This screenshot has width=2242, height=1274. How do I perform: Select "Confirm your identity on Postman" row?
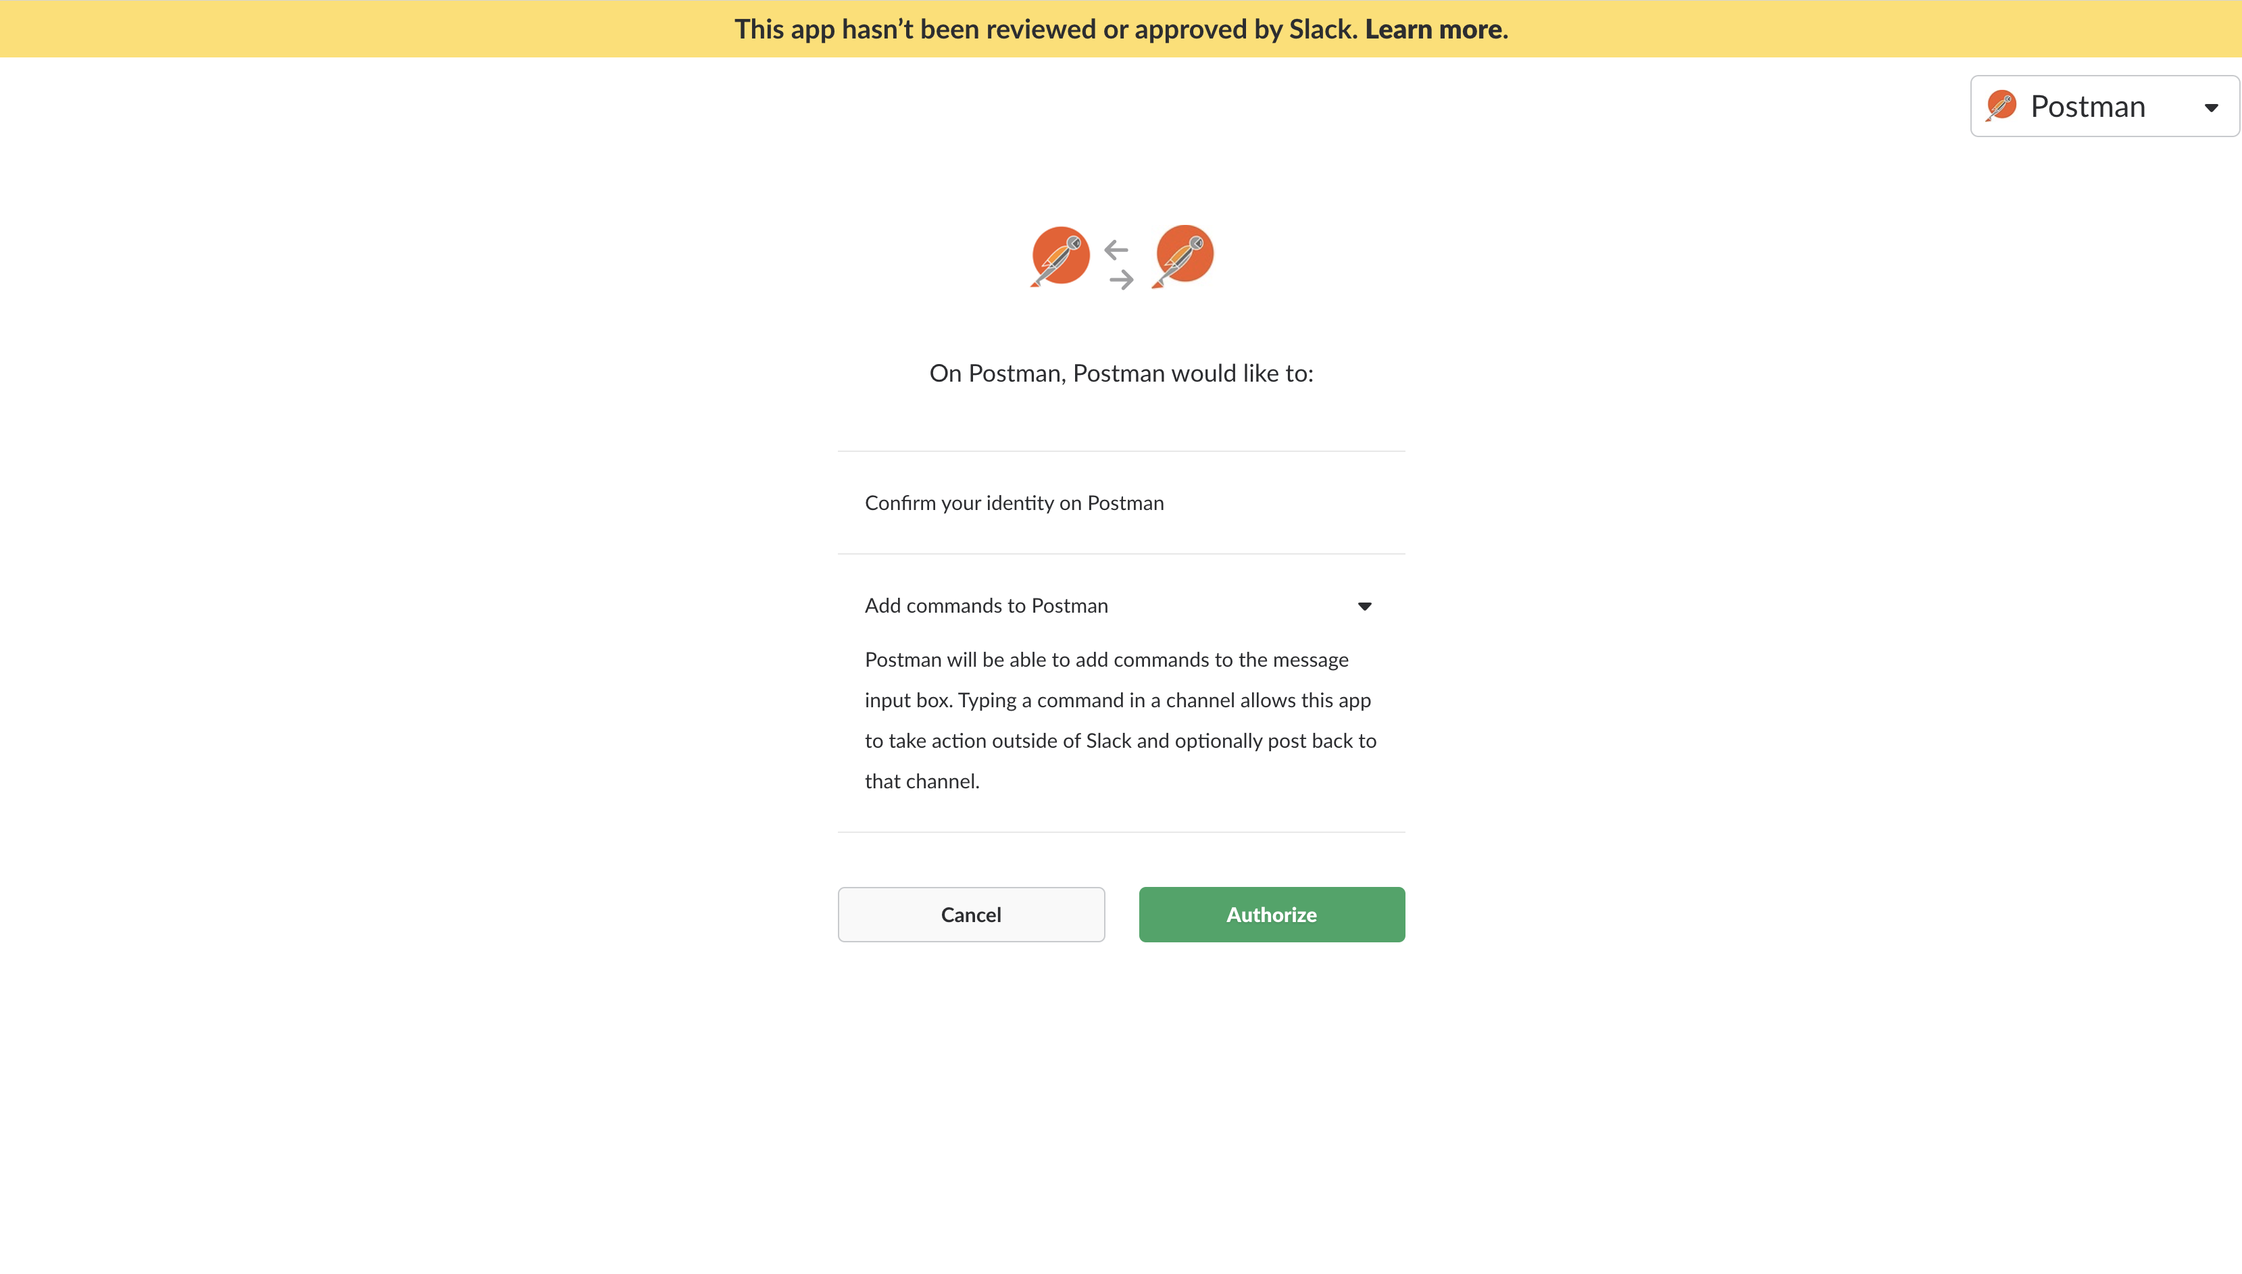(x=1014, y=503)
